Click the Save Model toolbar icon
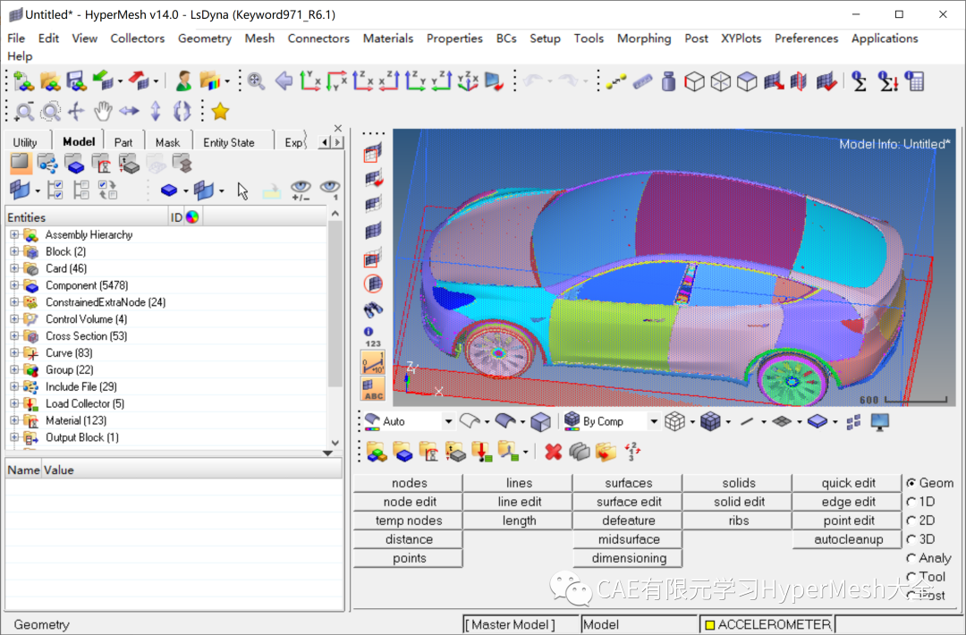The height and width of the screenshot is (635, 966). (76, 80)
